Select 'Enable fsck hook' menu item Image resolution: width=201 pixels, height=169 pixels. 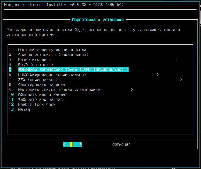tap(37, 104)
